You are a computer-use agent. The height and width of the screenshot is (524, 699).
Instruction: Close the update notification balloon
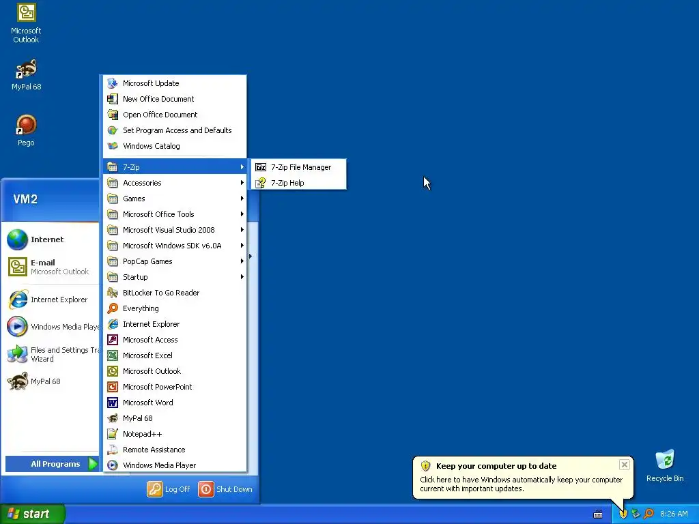(624, 465)
